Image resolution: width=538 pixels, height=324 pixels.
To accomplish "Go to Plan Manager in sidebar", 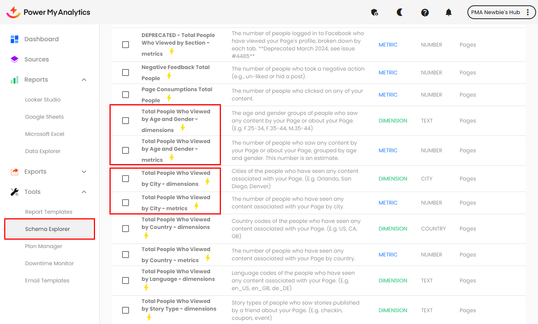I will click(x=43, y=246).
